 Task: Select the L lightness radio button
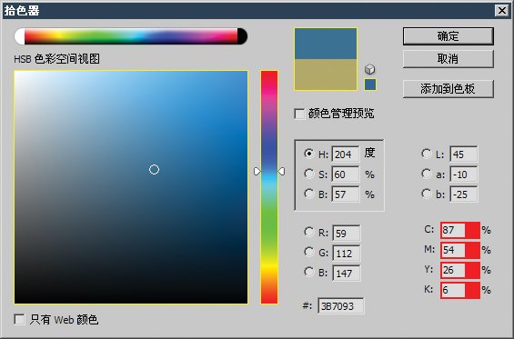(x=426, y=154)
